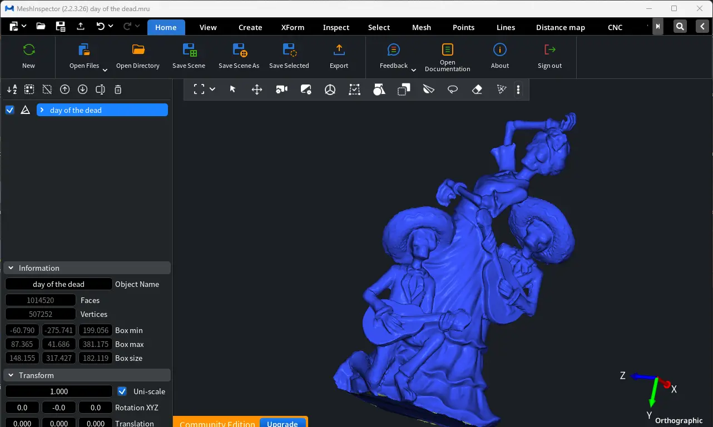Click the select all objects icon
This screenshot has width=713, height=427.
click(29, 90)
